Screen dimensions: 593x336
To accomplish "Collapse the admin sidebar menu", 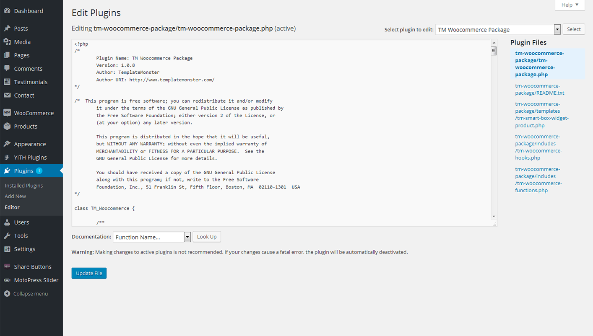I will 26,294.
